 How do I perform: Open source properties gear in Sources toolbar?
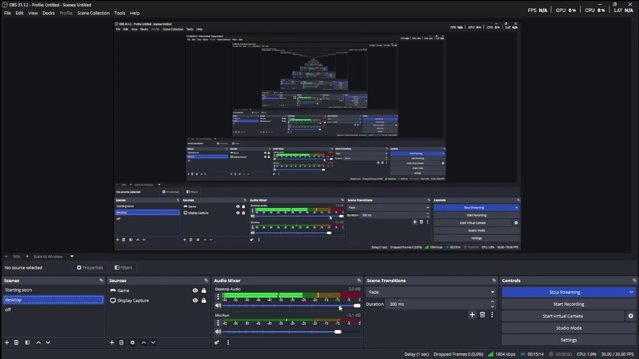[132, 343]
